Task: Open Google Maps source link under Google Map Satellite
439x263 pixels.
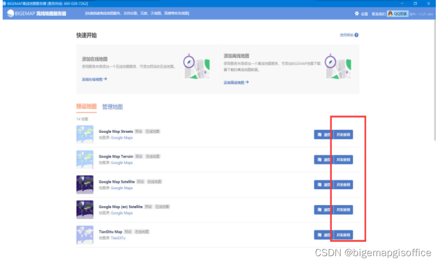Action: click(122, 188)
